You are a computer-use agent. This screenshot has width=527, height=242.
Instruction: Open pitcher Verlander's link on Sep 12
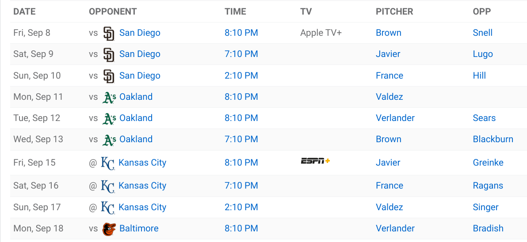[395, 118]
